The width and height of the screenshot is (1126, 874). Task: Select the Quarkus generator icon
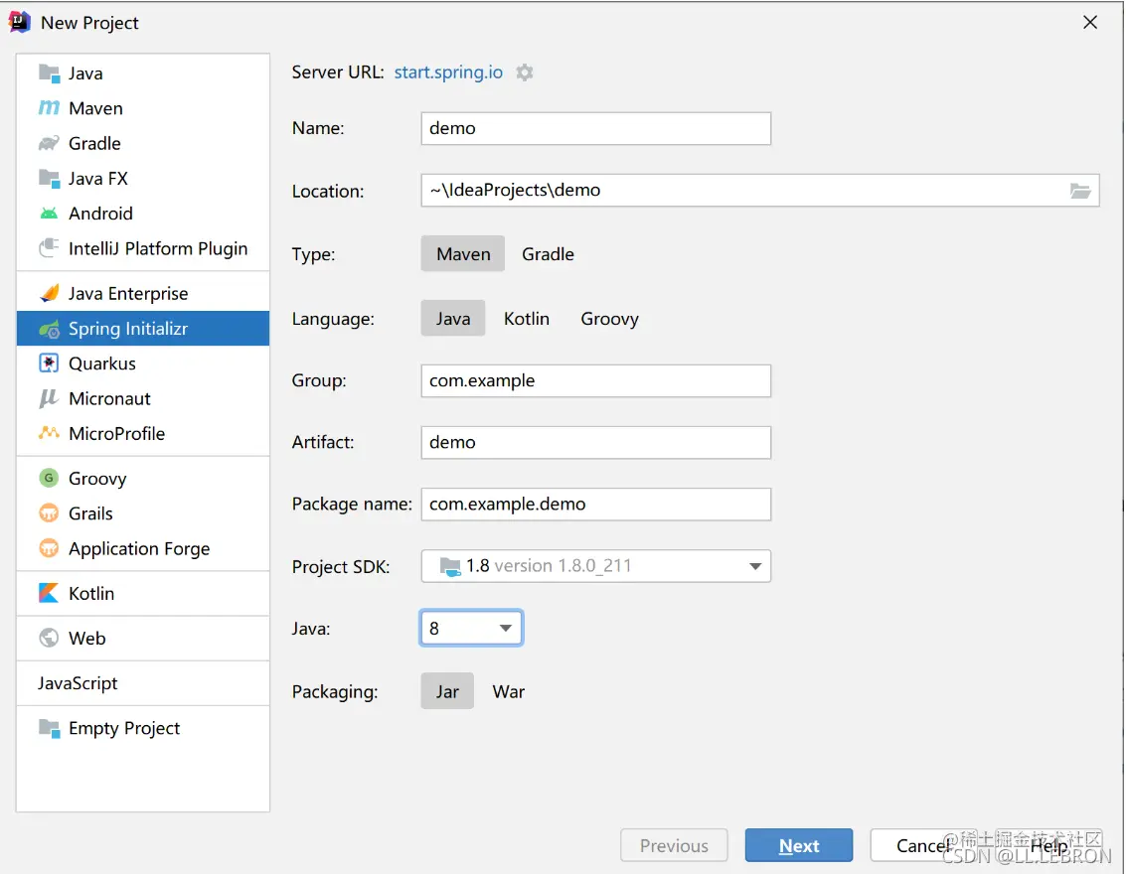pyautogui.click(x=49, y=364)
